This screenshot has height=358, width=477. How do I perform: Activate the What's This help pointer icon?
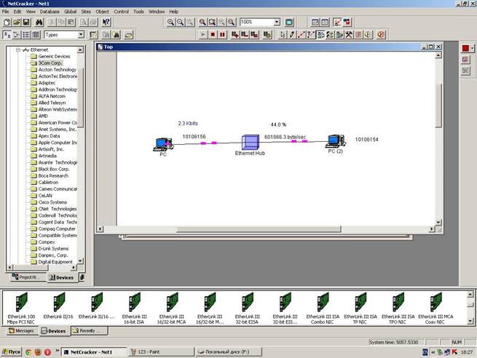coord(106,22)
